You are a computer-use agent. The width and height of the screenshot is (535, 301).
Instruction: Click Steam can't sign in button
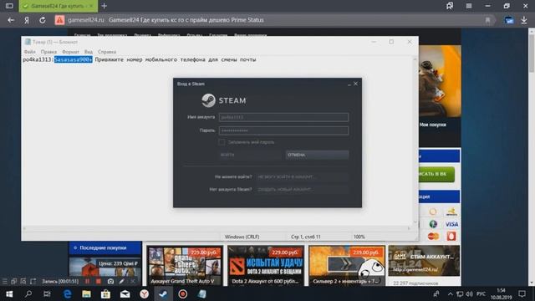(x=302, y=176)
